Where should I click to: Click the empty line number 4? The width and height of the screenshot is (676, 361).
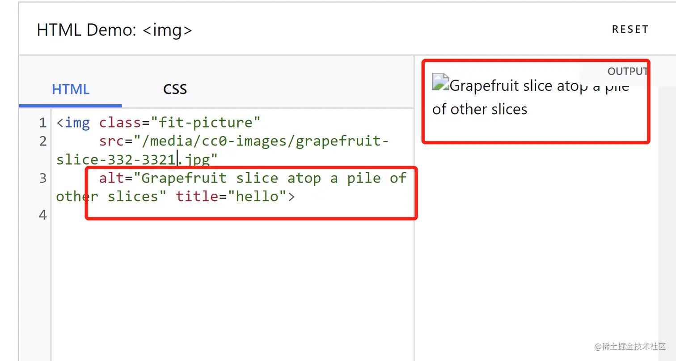pos(42,215)
